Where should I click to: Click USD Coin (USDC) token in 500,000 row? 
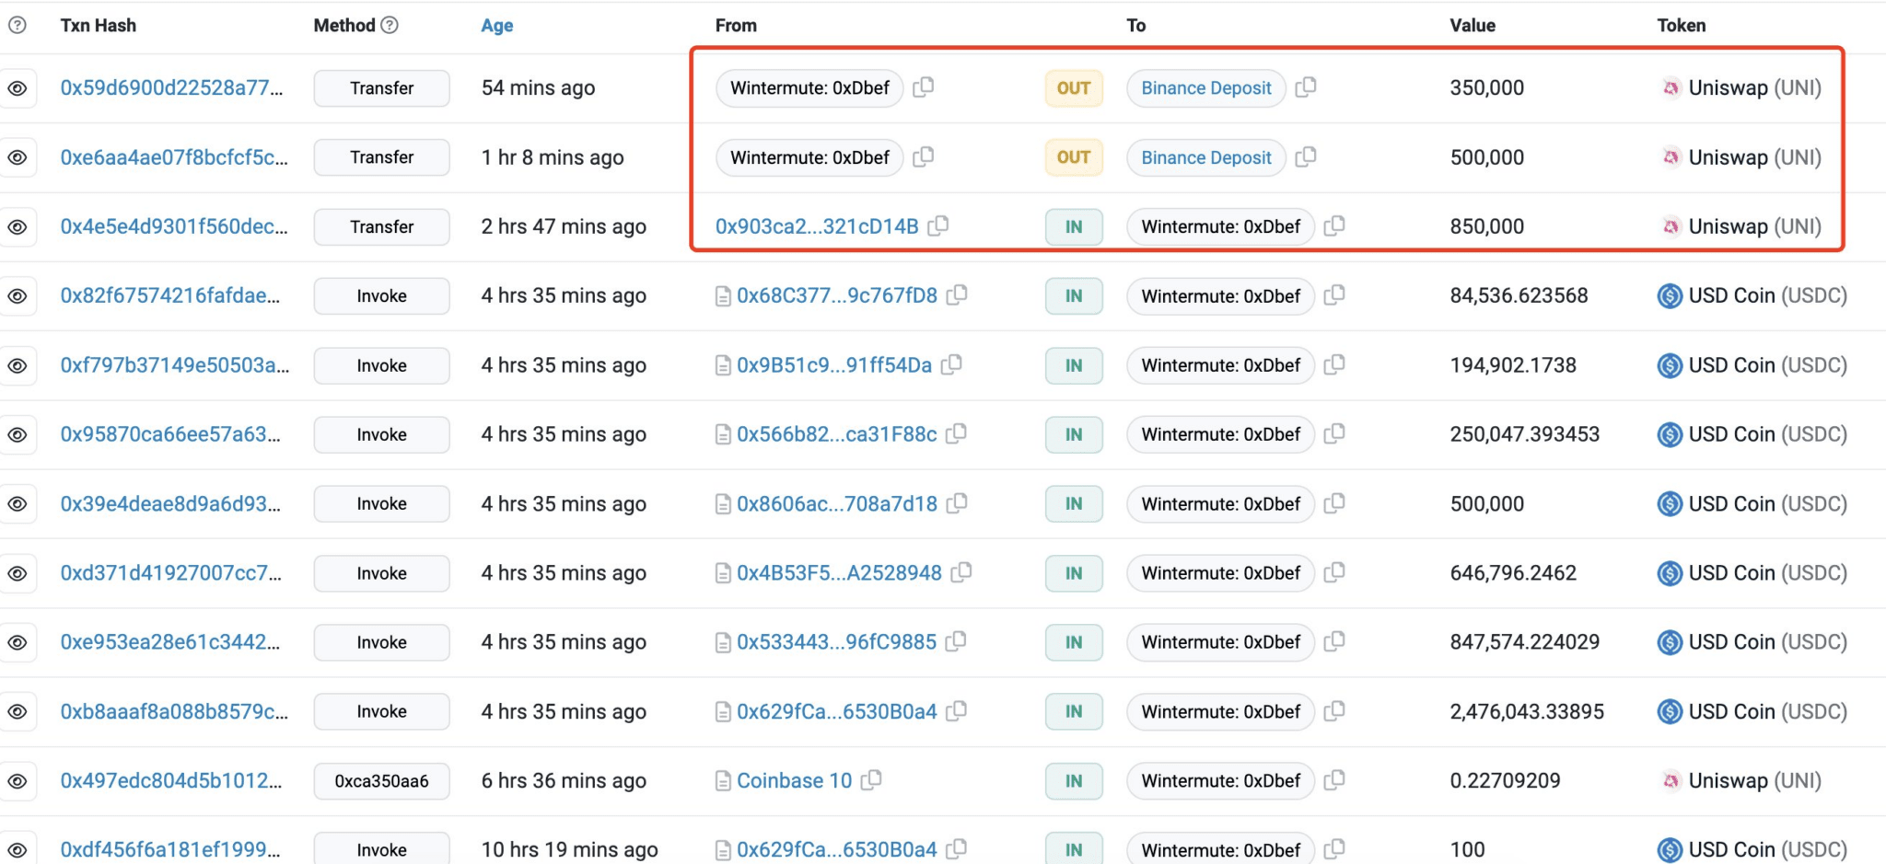(1767, 504)
